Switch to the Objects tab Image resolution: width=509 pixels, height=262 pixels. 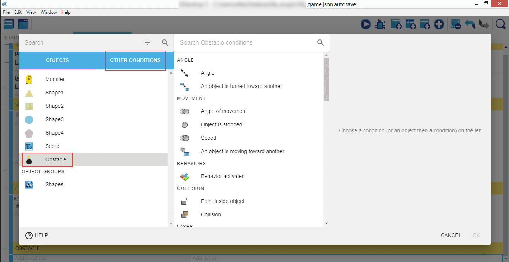(57, 60)
